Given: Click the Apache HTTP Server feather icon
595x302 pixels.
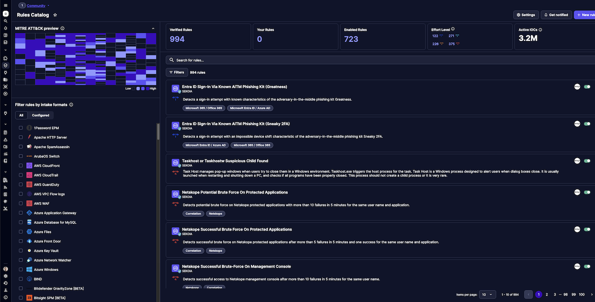Looking at the screenshot, I should pyautogui.click(x=29, y=137).
